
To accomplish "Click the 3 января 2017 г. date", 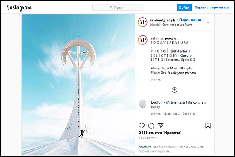I will pyautogui.click(x=148, y=138).
